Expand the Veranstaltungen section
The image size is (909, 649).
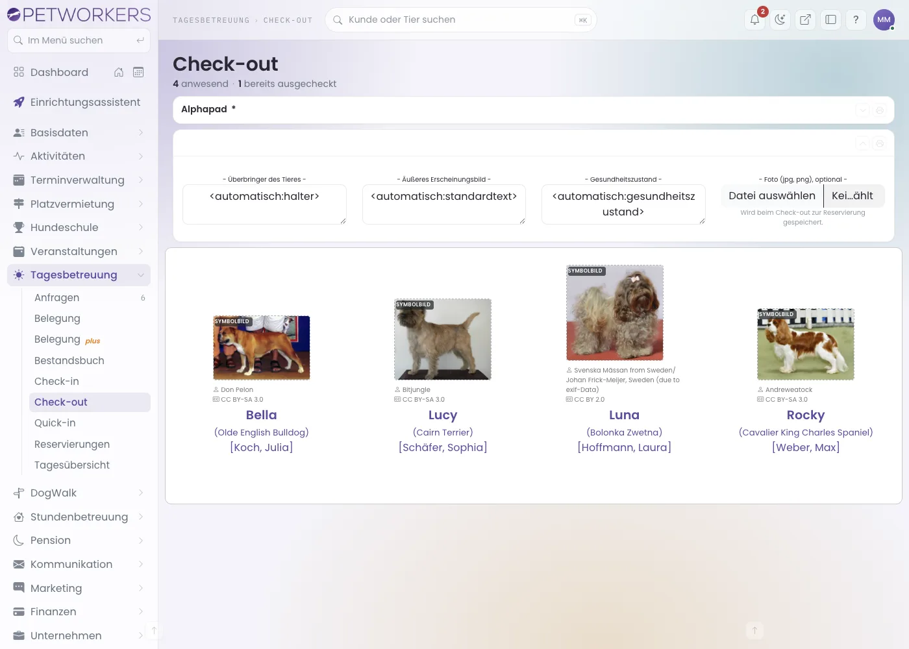(79, 251)
